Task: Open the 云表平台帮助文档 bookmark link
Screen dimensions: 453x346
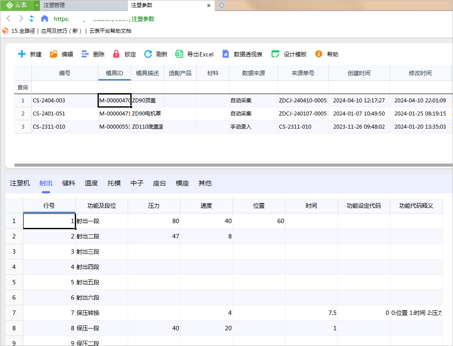Action: pyautogui.click(x=110, y=31)
